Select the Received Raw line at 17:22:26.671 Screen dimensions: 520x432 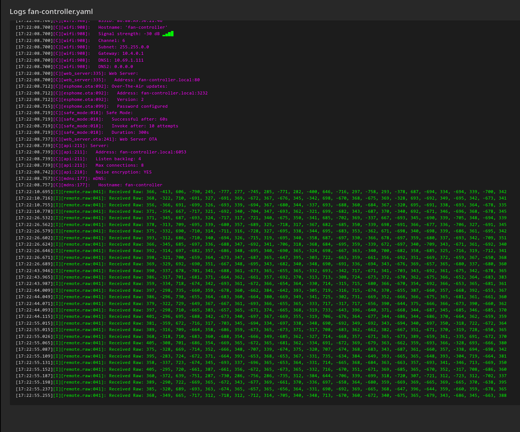(x=261, y=257)
